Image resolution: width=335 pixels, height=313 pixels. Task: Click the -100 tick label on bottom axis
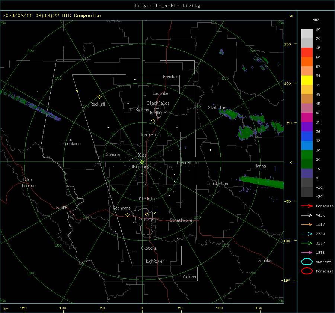61,308
